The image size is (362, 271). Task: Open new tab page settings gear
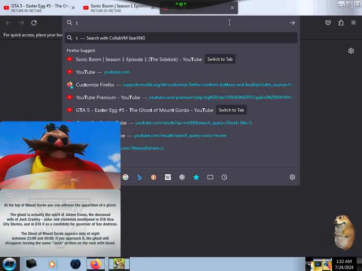pyautogui.click(x=351, y=51)
